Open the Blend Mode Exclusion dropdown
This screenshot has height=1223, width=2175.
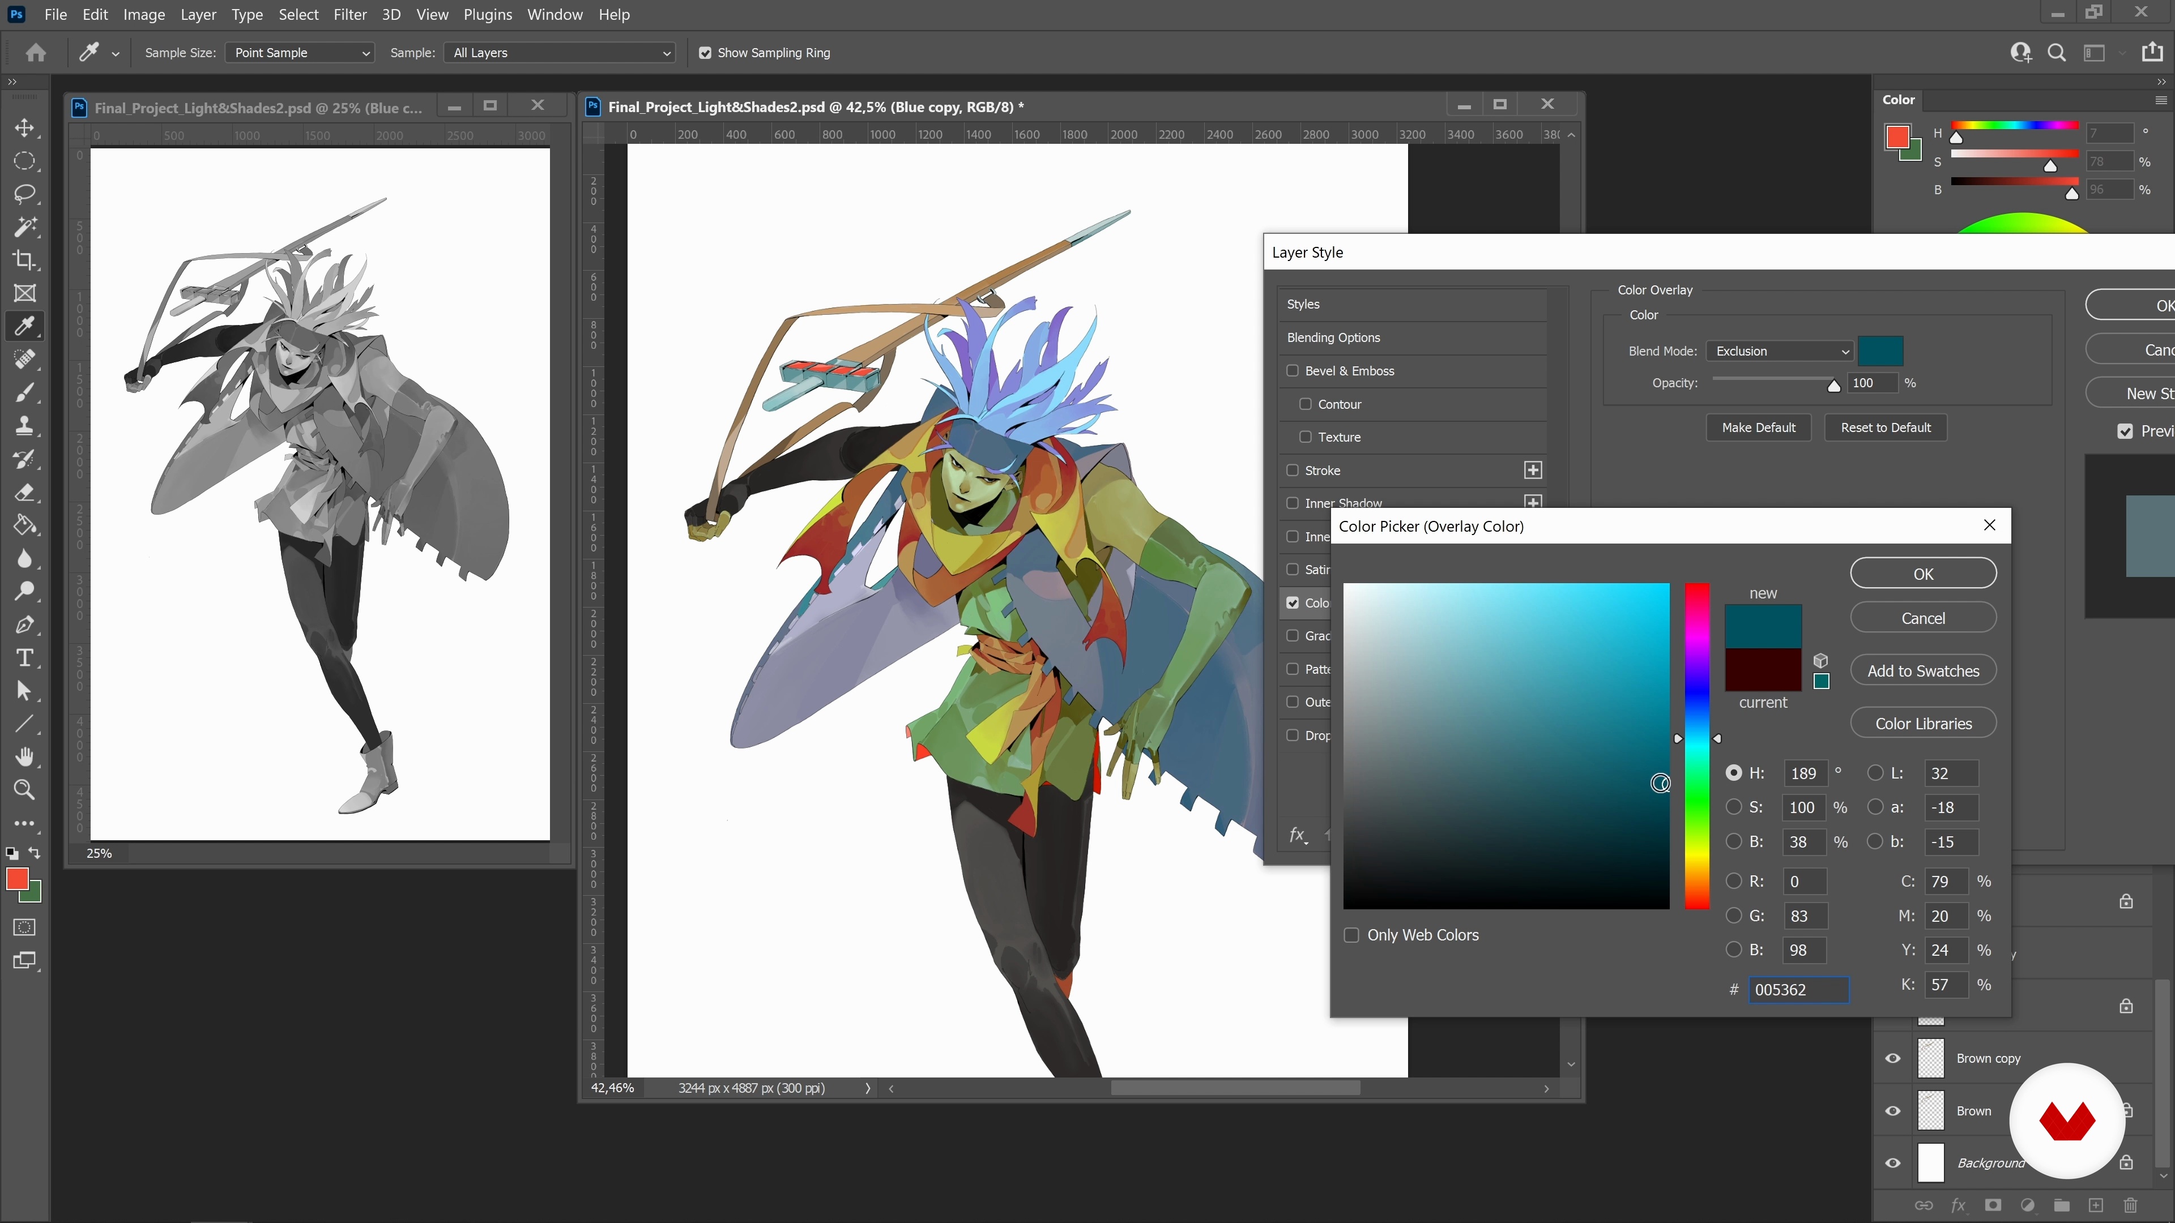tap(1779, 351)
